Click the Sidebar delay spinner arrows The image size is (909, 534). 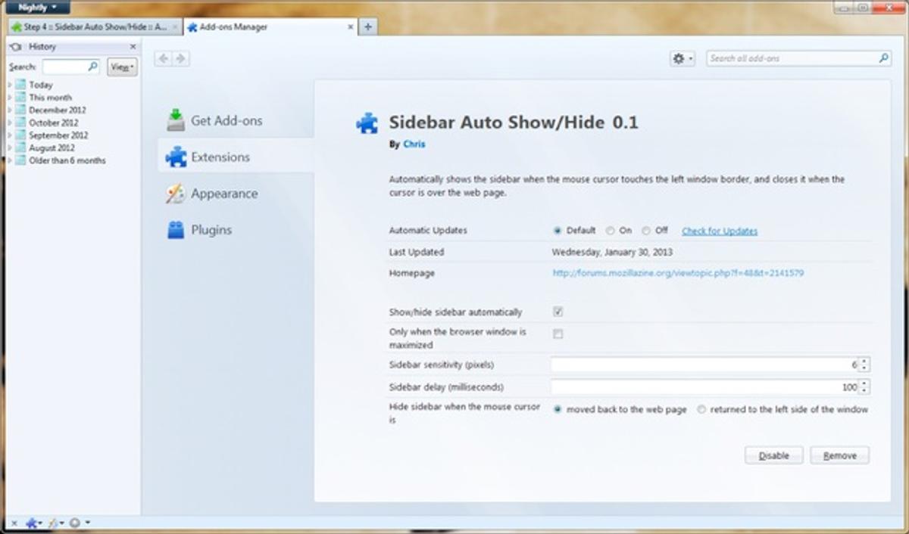click(864, 387)
